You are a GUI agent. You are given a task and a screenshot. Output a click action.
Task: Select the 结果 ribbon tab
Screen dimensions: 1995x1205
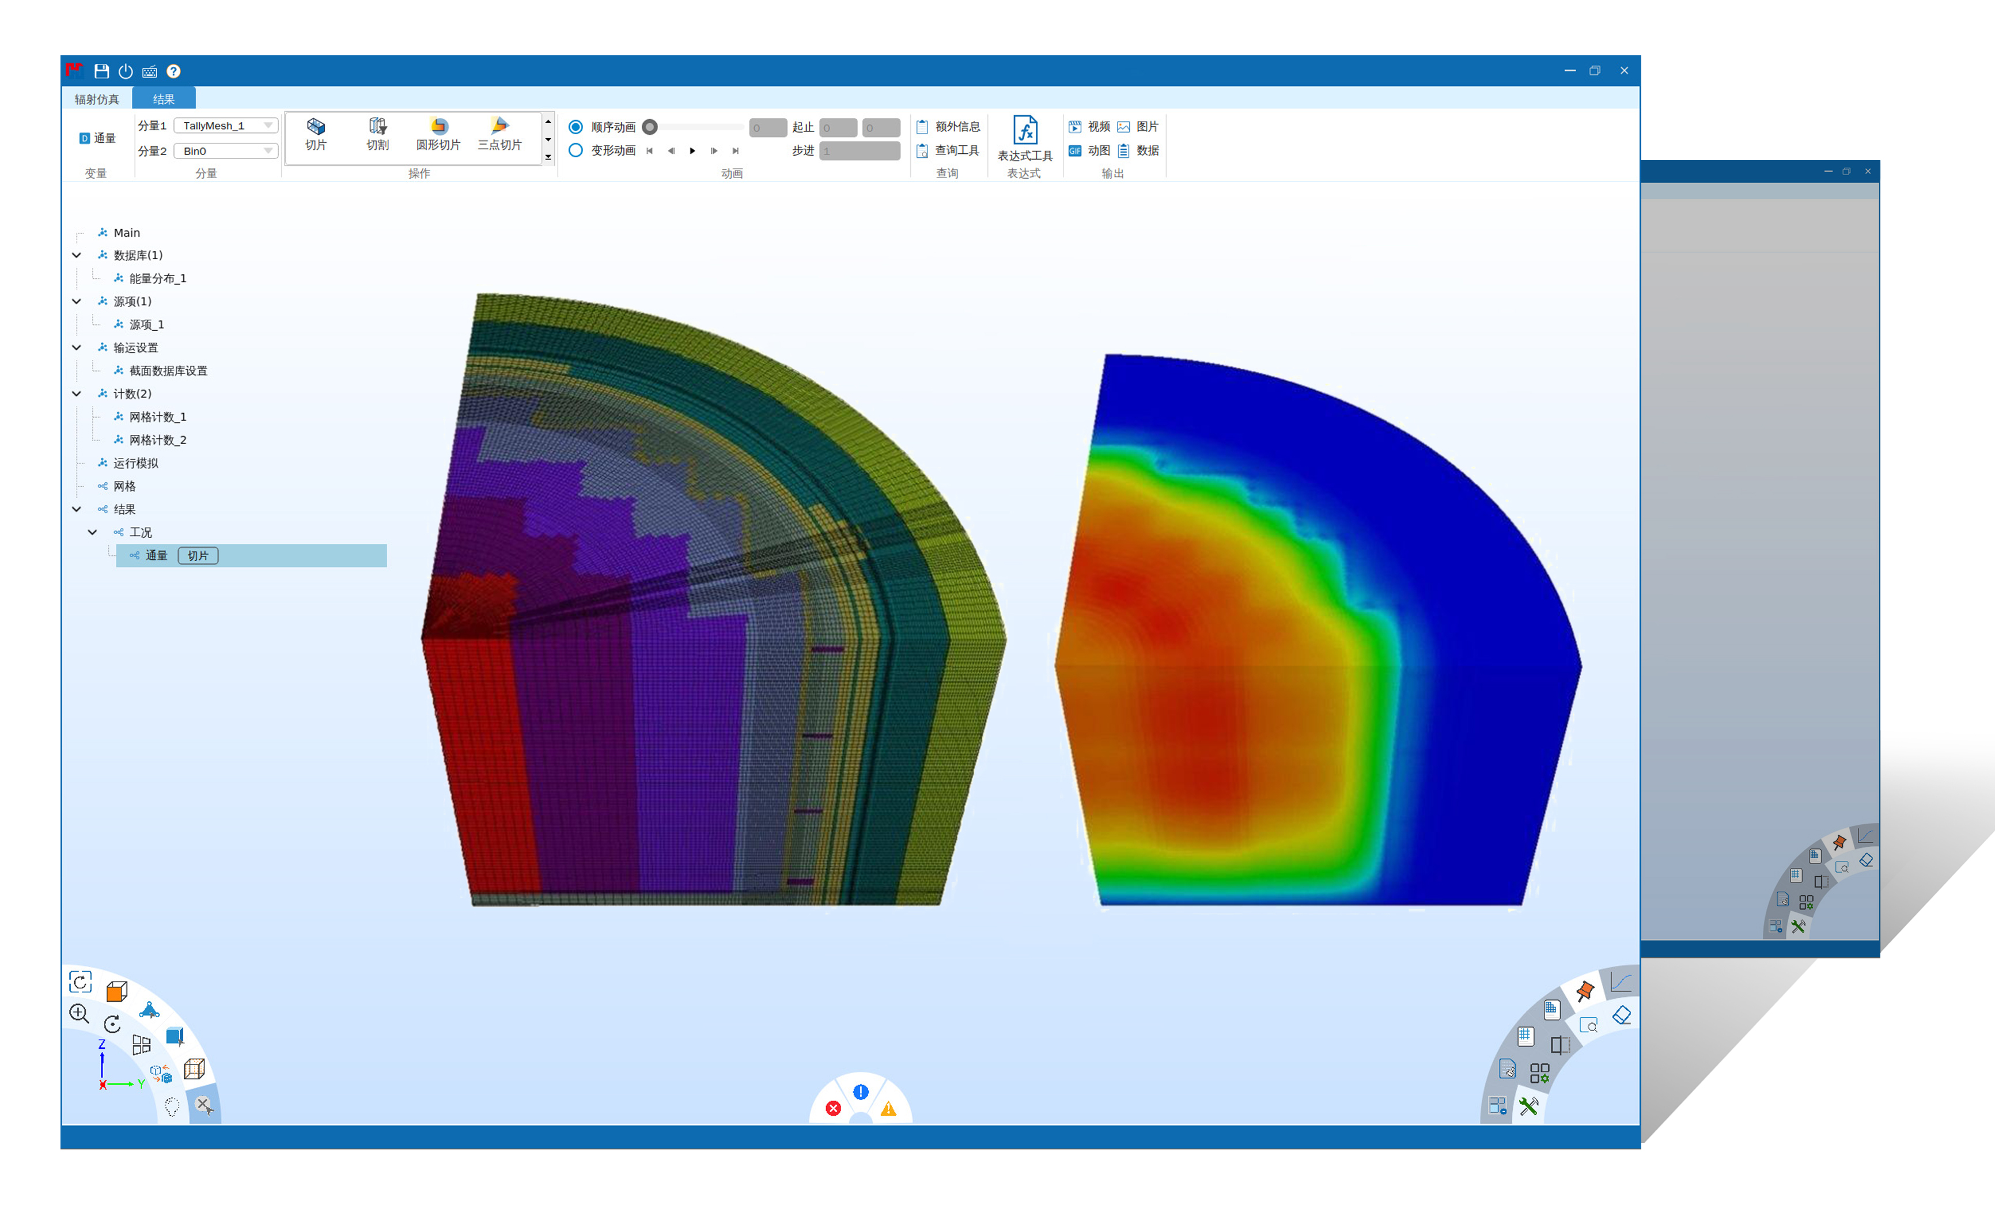pos(164,100)
